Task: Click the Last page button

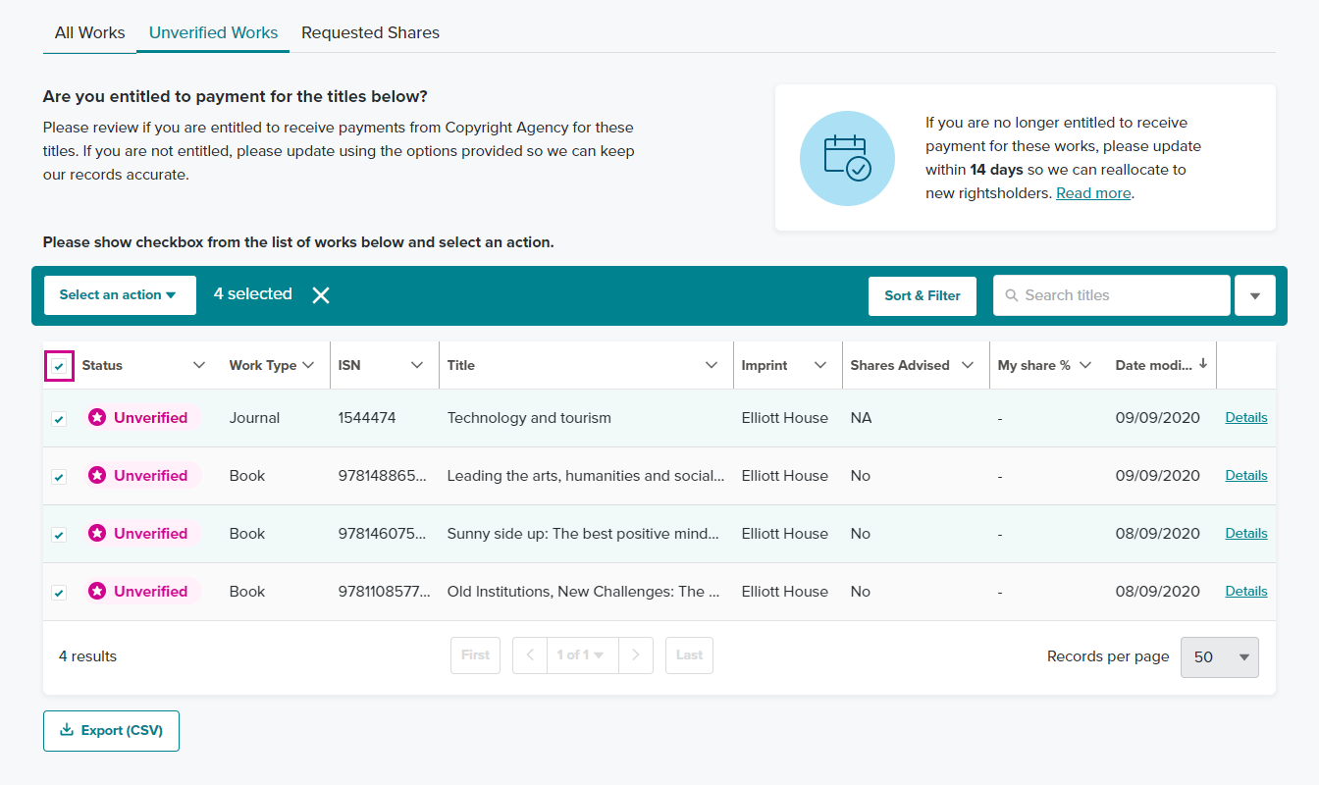Action: (x=689, y=655)
